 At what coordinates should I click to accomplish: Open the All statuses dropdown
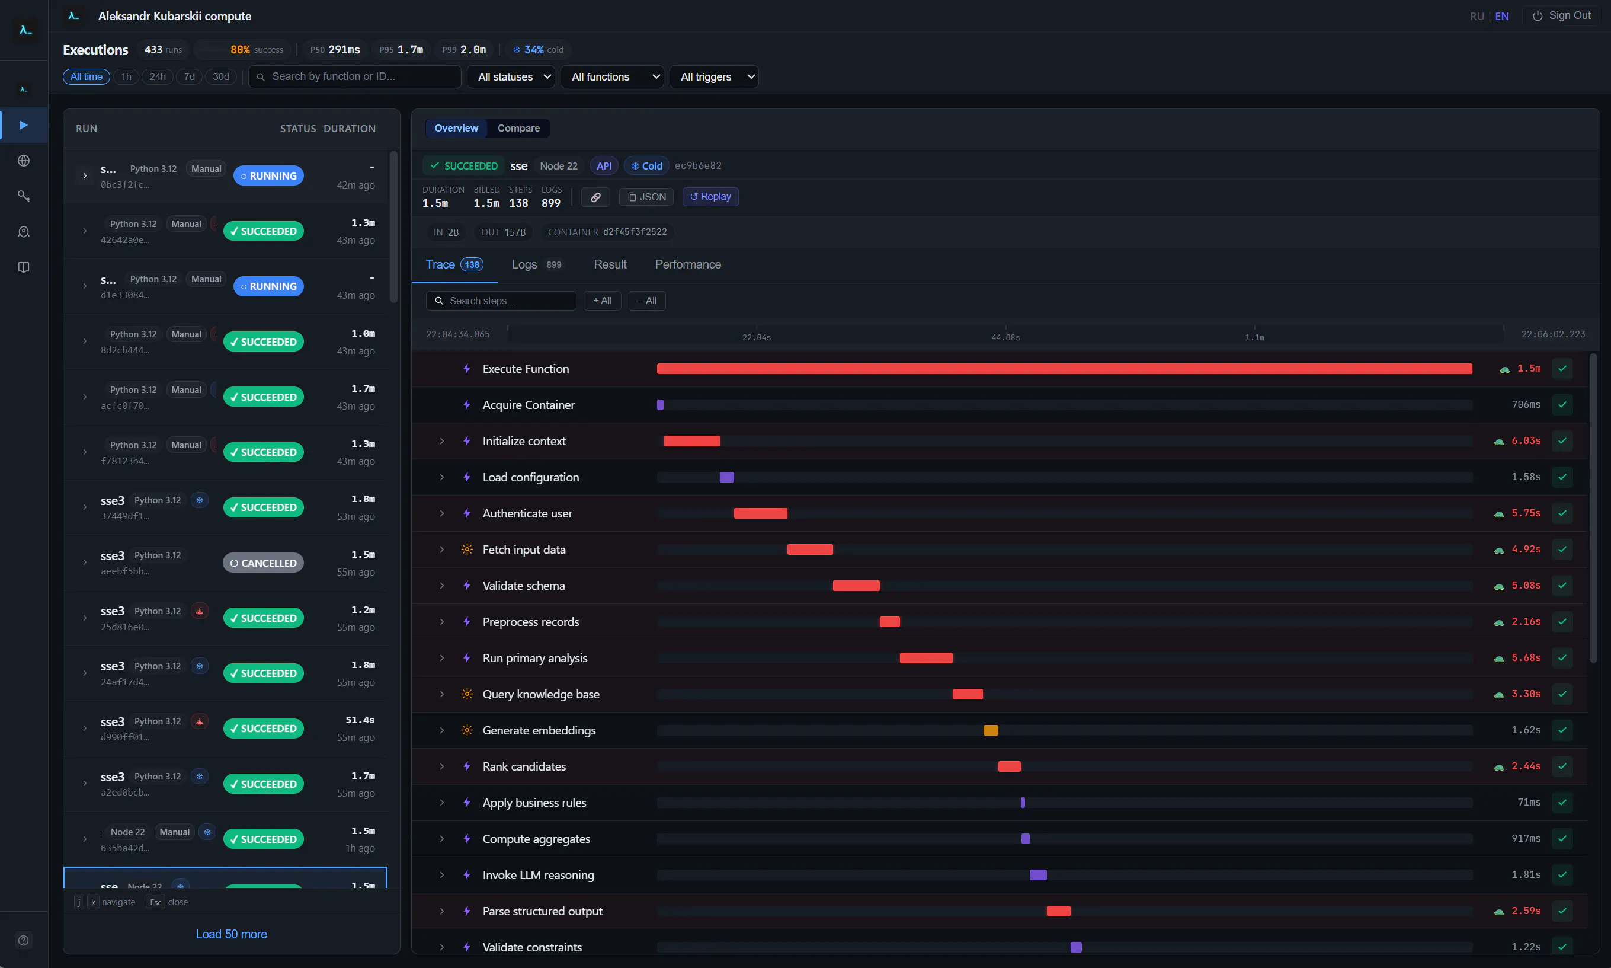point(511,77)
